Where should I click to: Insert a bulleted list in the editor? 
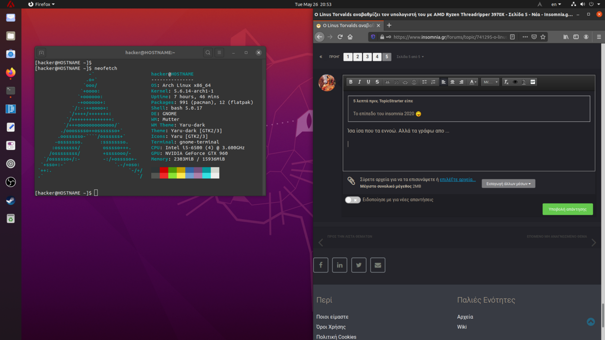coord(424,82)
